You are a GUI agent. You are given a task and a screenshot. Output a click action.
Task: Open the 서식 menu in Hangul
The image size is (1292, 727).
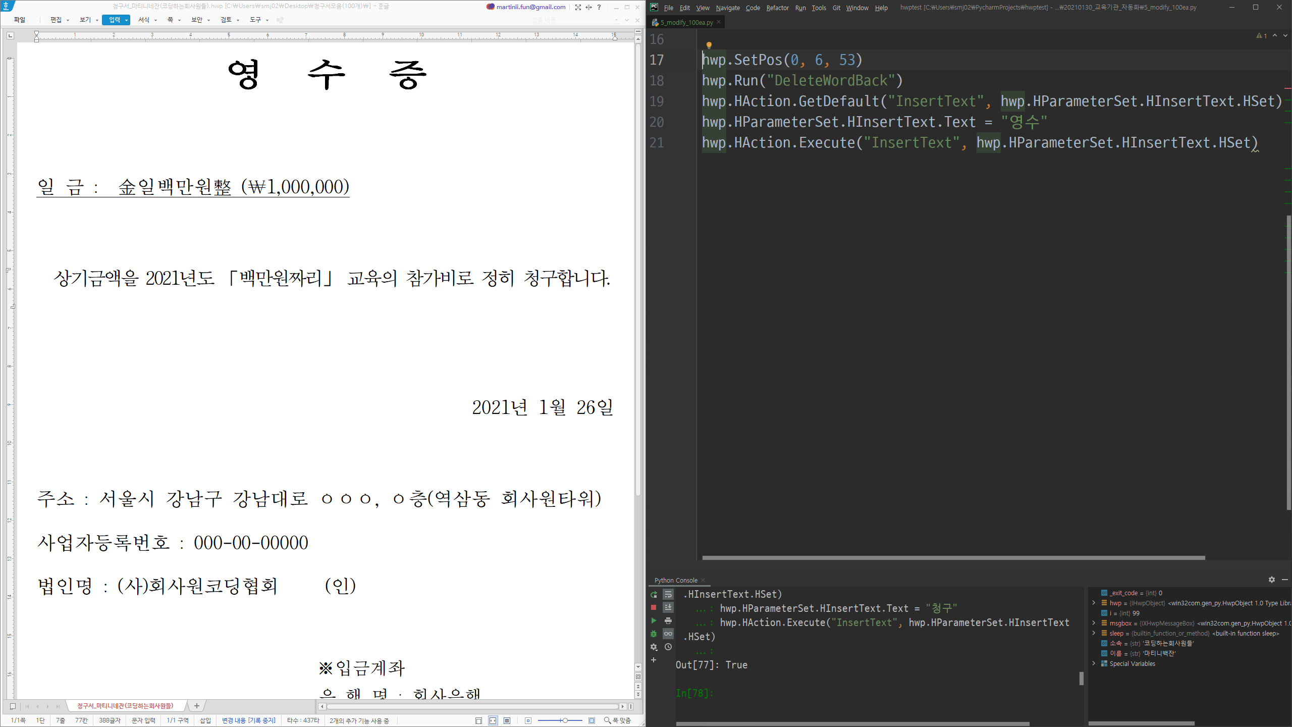click(x=144, y=20)
